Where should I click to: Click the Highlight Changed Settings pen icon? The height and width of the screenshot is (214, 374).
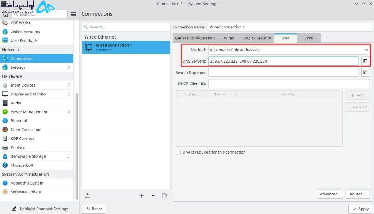pyautogui.click(x=14, y=209)
